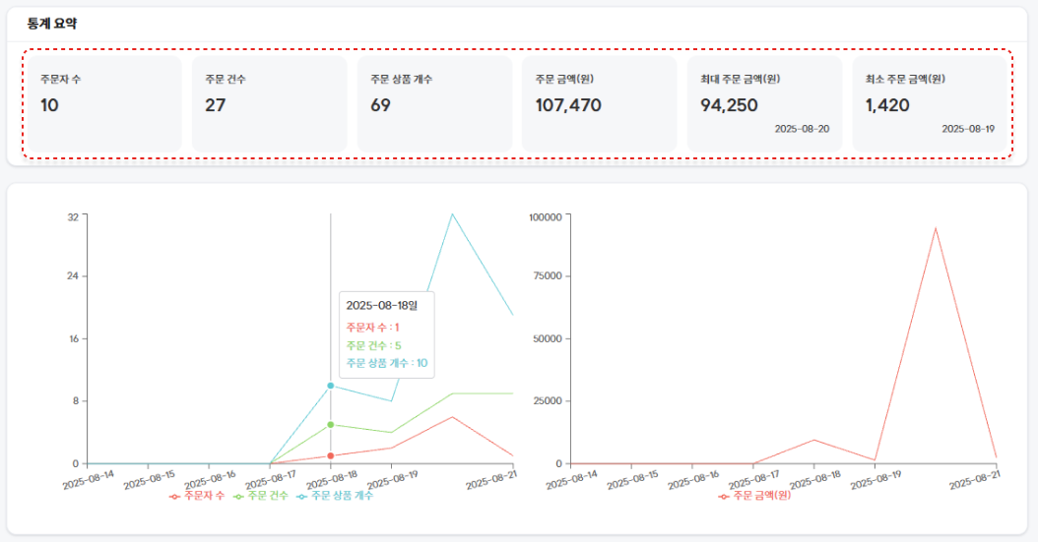
Task: Click the red data point on 2025-08-18
Action: pyautogui.click(x=331, y=455)
